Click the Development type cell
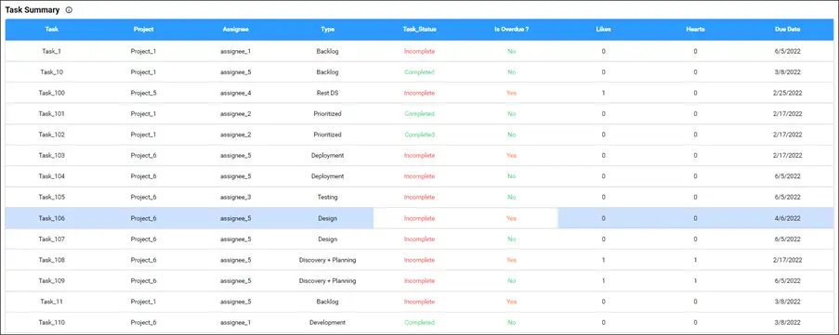The height and width of the screenshot is (335, 839). pos(327,323)
